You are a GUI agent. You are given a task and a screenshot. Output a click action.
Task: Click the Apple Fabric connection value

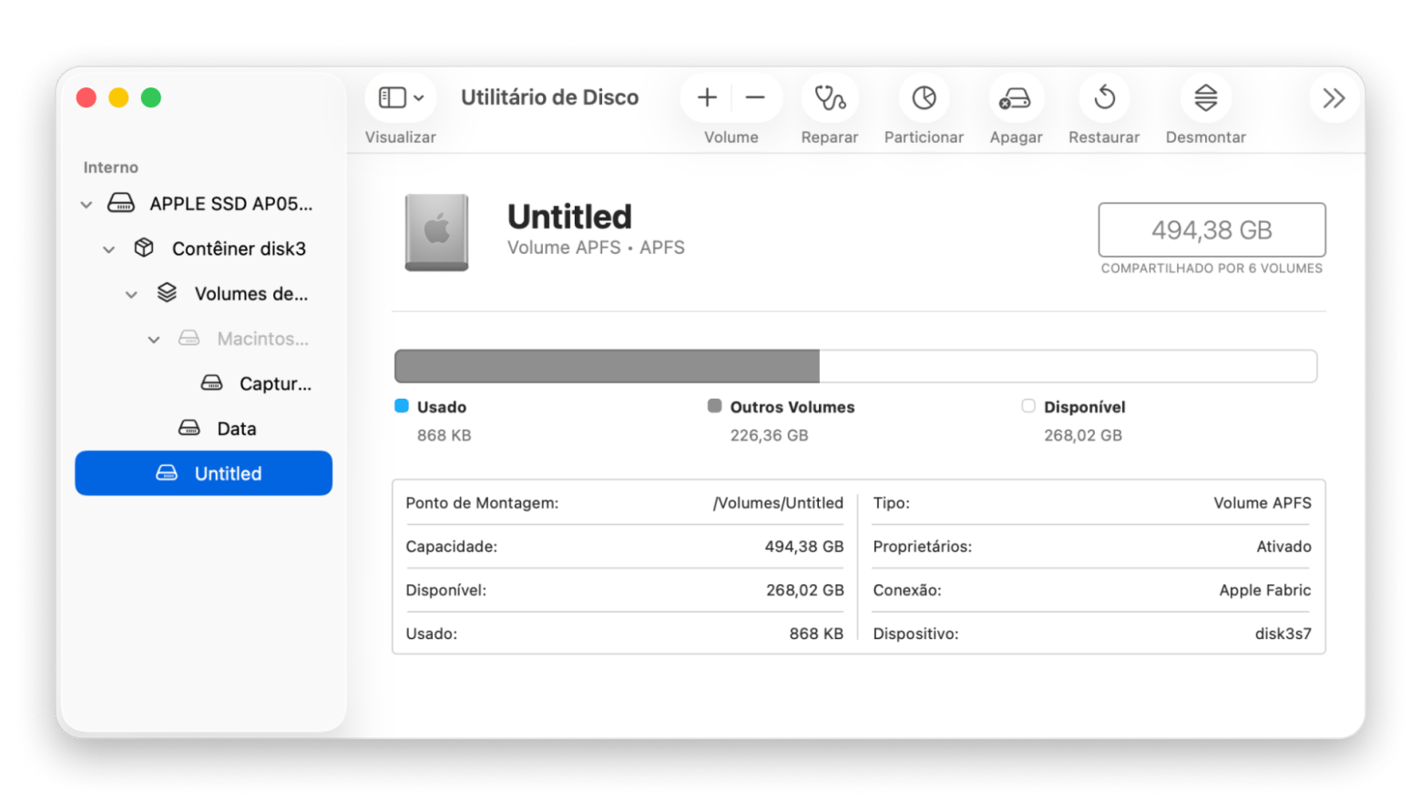pos(1265,591)
